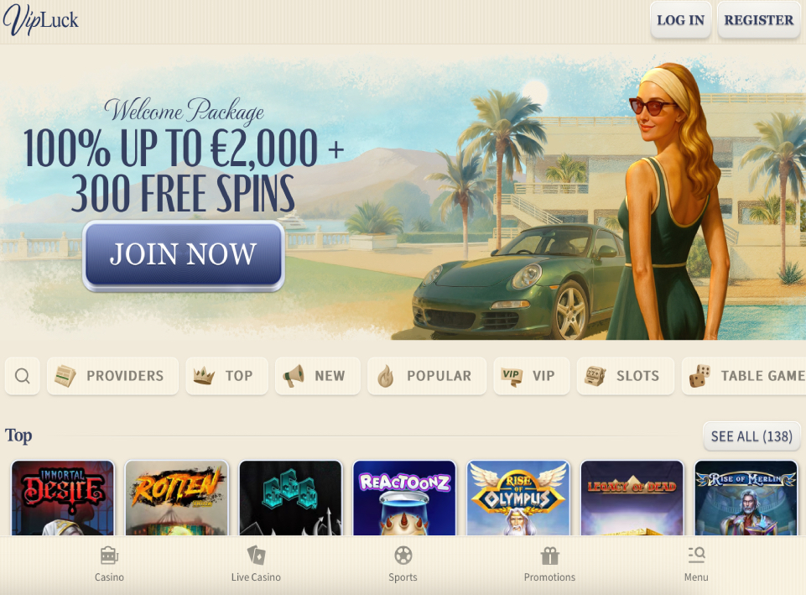
Task: Open the Table Games dice category
Action: pyautogui.click(x=744, y=376)
